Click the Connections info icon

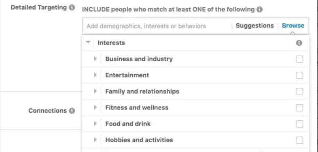pyautogui.click(x=72, y=111)
